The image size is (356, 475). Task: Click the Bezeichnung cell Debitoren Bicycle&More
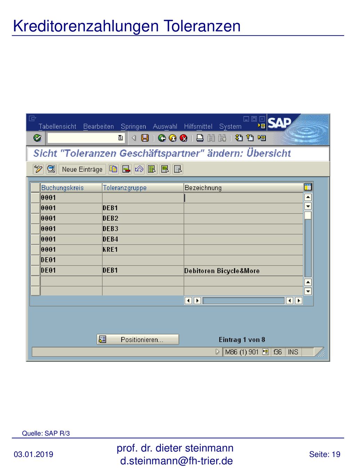[243, 271]
